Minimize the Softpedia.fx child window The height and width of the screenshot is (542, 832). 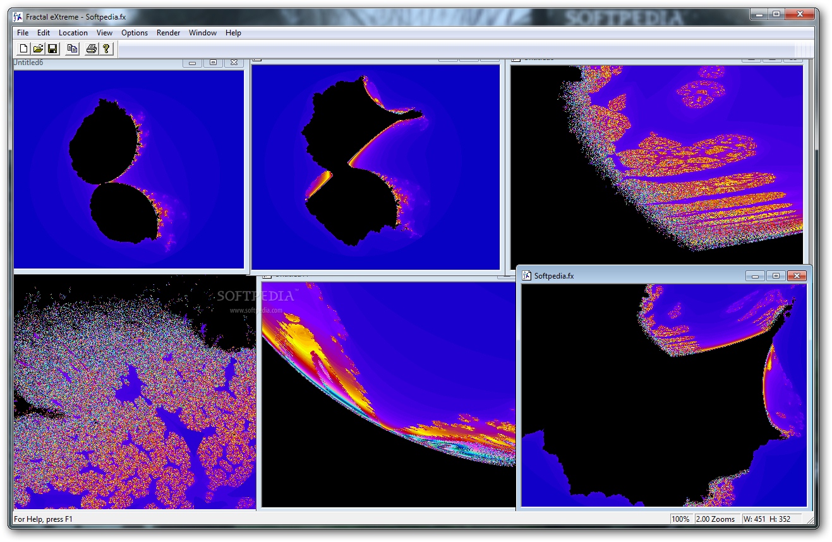click(x=755, y=275)
